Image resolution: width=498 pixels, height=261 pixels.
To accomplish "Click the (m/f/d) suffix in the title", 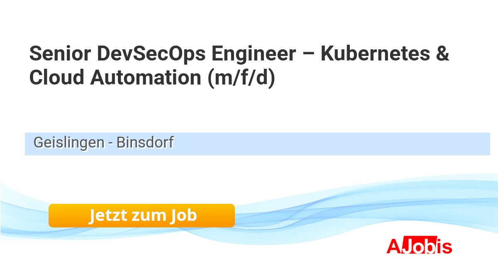I will point(241,78).
